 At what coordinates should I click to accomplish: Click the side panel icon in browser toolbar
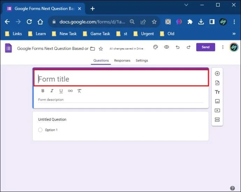coord(212,22)
